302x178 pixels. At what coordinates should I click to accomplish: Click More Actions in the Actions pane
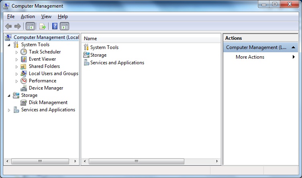tap(250, 57)
